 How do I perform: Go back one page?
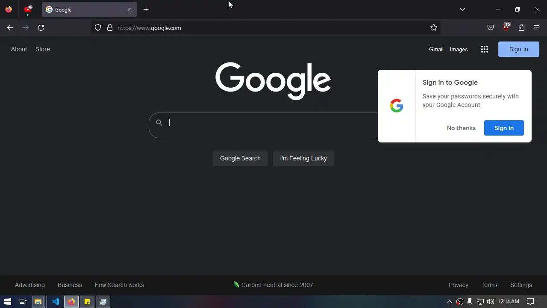[x=10, y=28]
